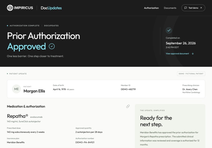
Task: Click the circled checkmark beside Approved
Action: tap(52, 46)
